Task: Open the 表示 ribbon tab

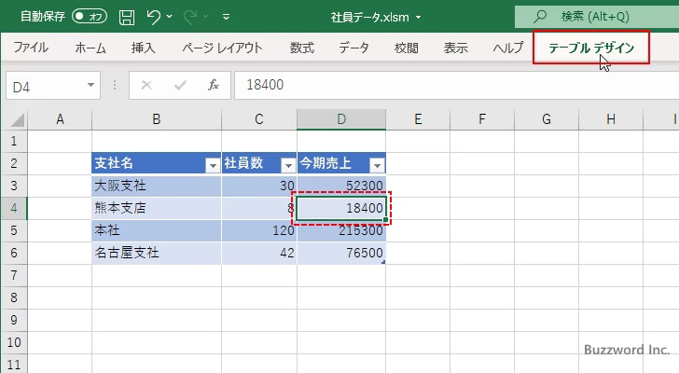Action: pyautogui.click(x=455, y=48)
